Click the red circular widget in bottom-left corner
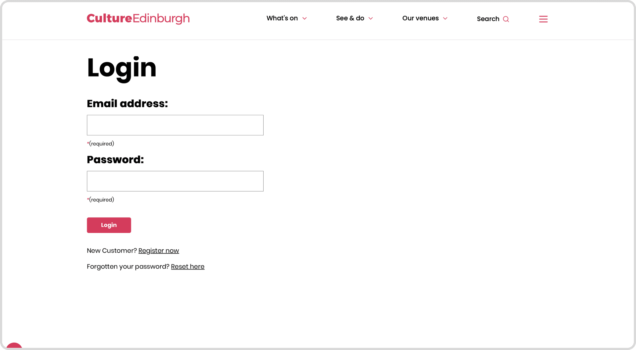This screenshot has height=350, width=636. click(14, 346)
